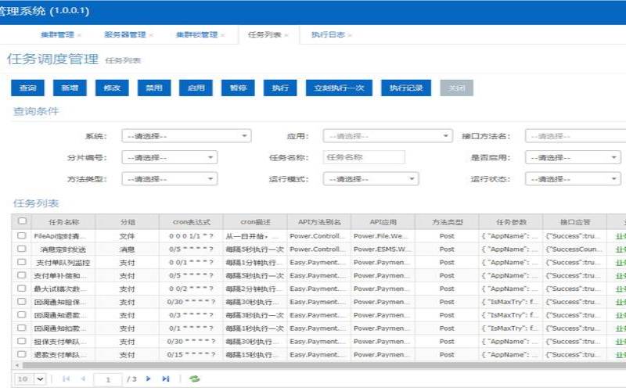Click inside the 任务名称 input field

[x=364, y=158]
